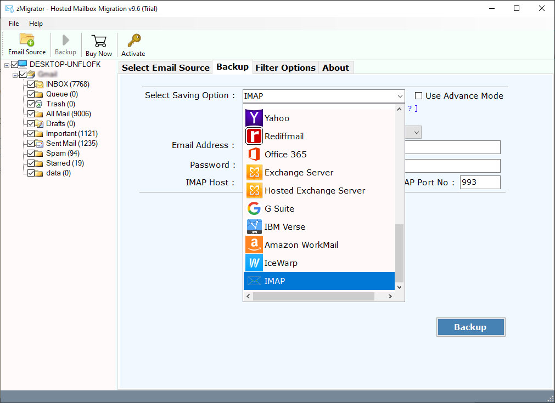555x403 pixels.
Task: Click the saving list scroll up arrow
Action: point(399,109)
